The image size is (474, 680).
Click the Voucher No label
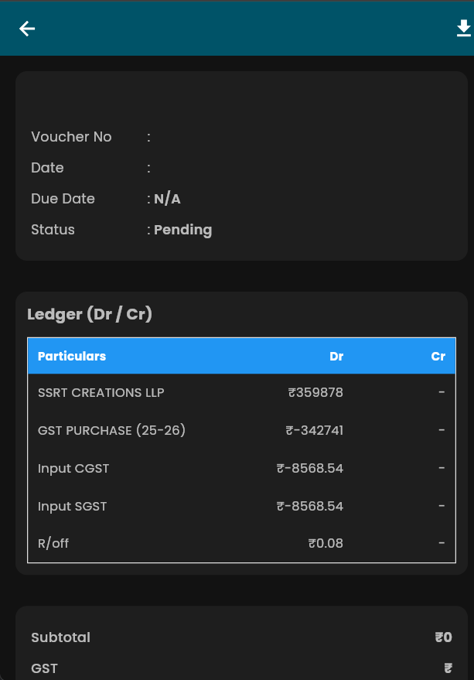[x=71, y=137]
